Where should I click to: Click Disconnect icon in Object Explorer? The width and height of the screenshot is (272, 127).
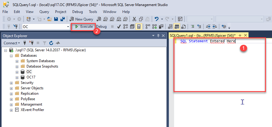[31, 43]
